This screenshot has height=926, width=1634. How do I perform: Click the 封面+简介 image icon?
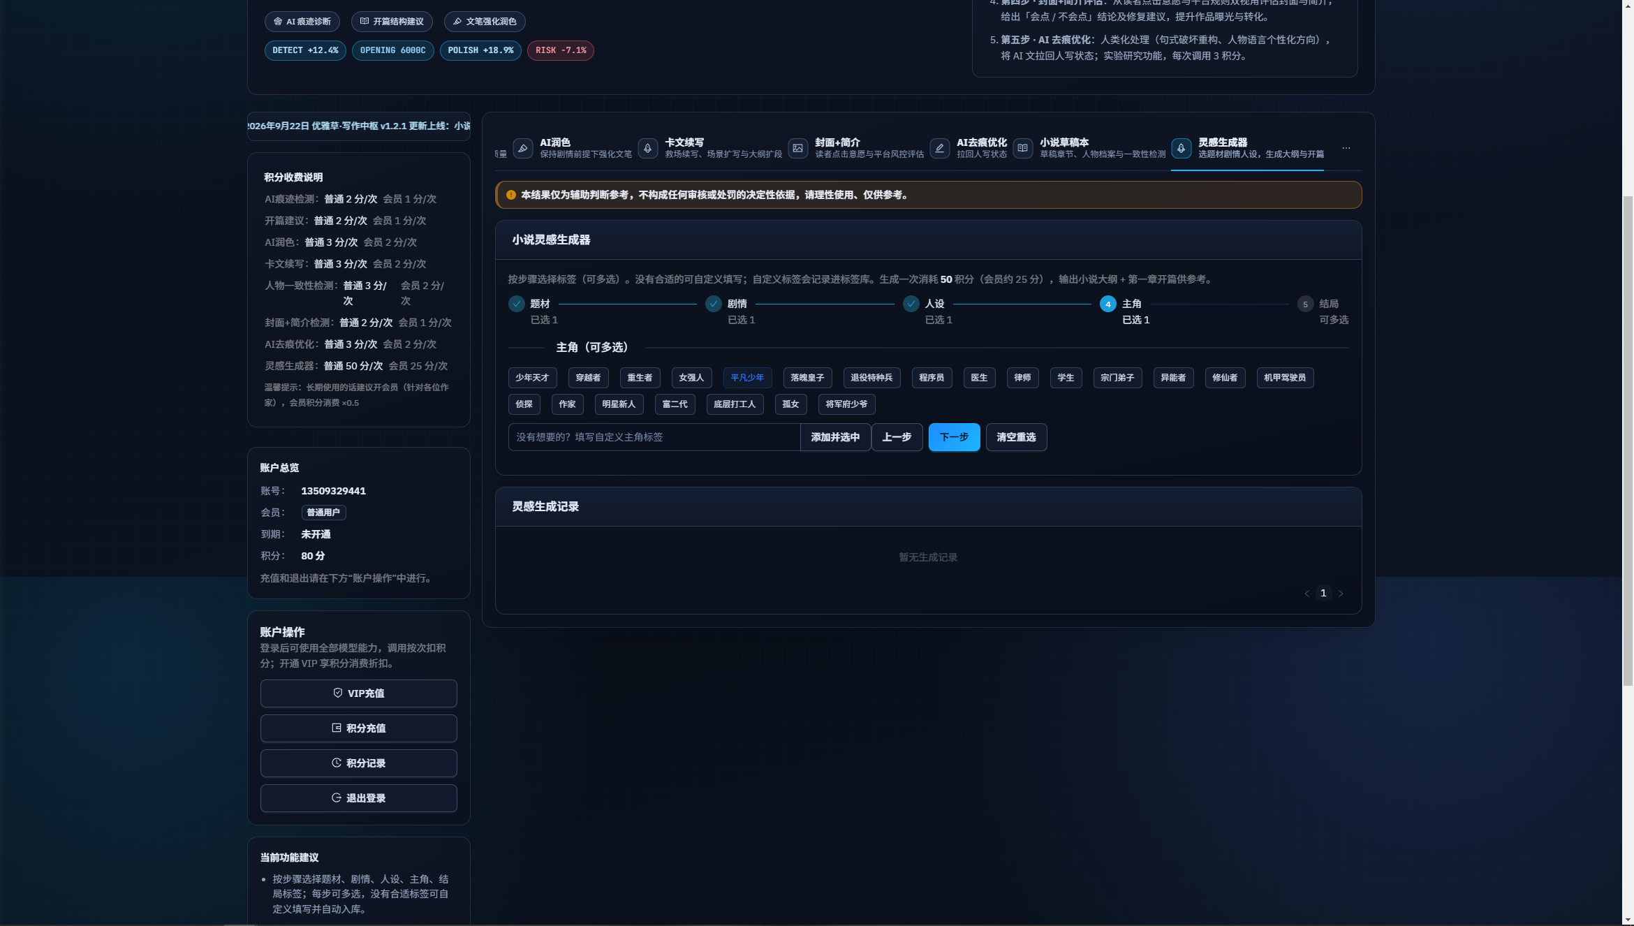click(797, 148)
